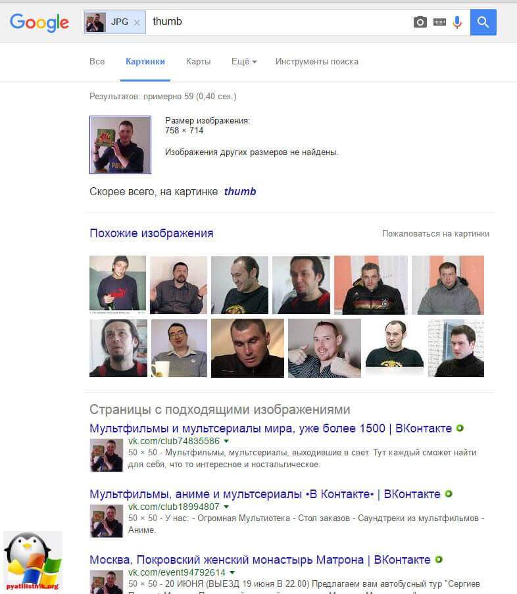The height and width of the screenshot is (594, 517).
Task: Click Пожаловаться на картинки
Action: tap(435, 233)
